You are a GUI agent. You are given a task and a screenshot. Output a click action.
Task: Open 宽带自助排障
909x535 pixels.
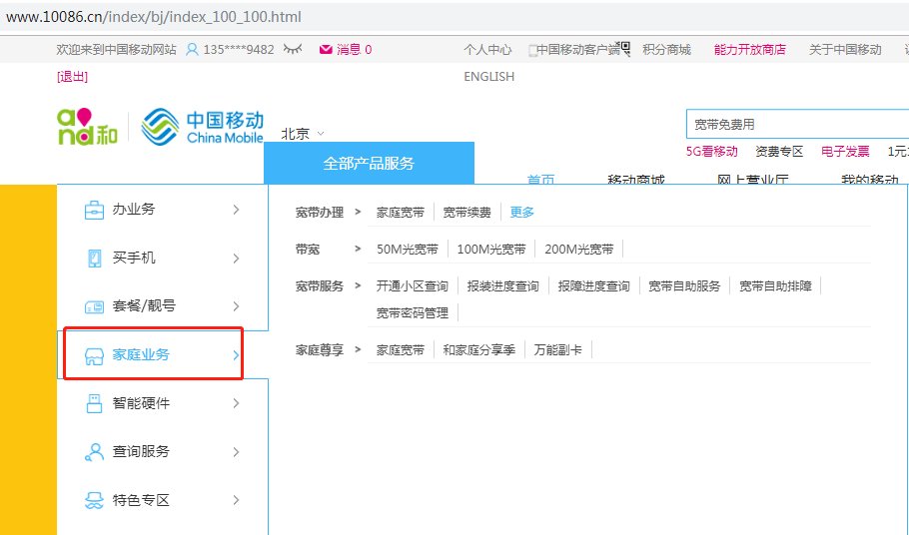[776, 286]
